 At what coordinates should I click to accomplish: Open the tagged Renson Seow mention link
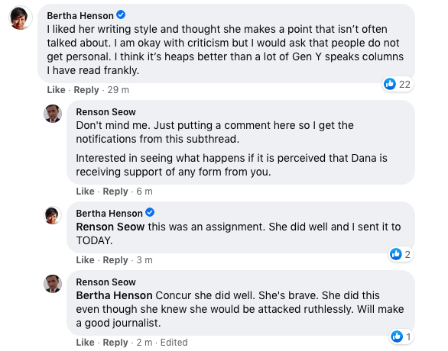point(110,227)
